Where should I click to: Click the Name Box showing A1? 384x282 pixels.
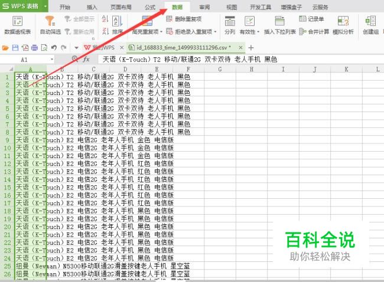point(24,60)
